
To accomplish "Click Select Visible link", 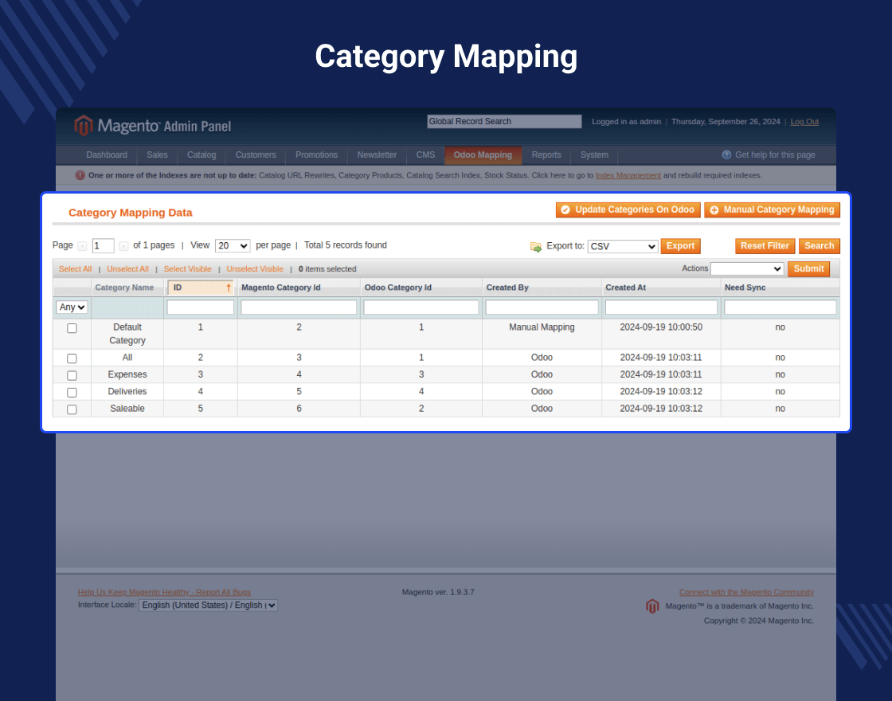I will [x=187, y=269].
